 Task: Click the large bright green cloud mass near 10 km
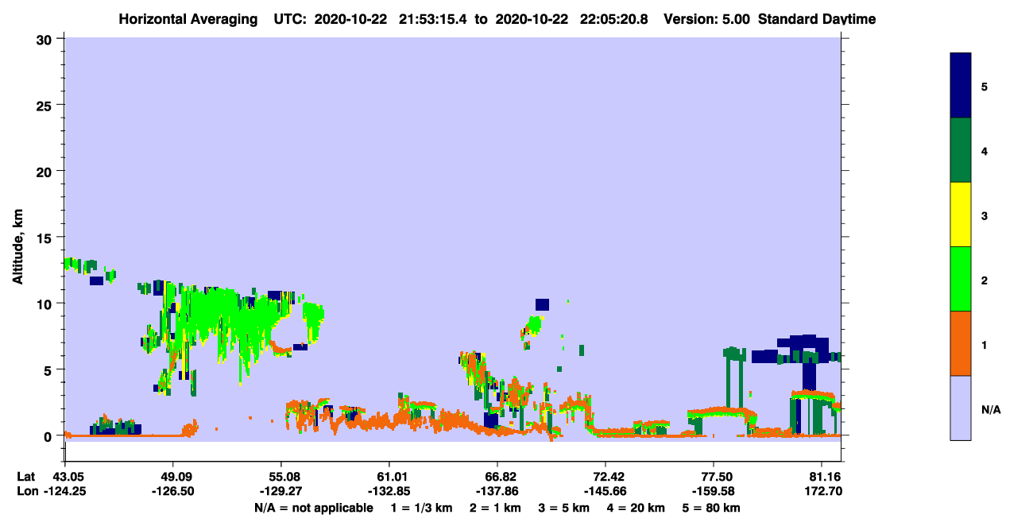tap(230, 318)
